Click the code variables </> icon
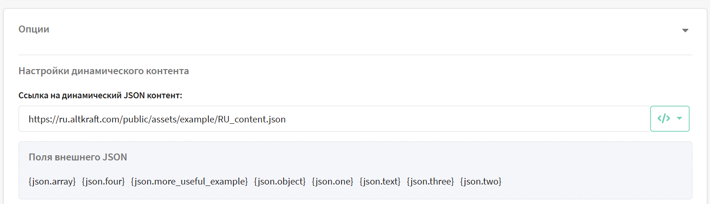This screenshot has width=710, height=204. pyautogui.click(x=664, y=118)
